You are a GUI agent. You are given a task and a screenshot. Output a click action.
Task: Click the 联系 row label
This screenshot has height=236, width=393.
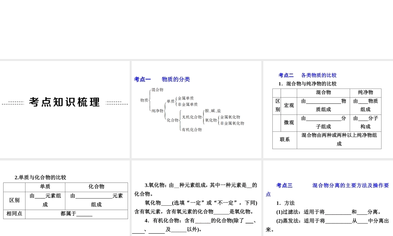285,140
